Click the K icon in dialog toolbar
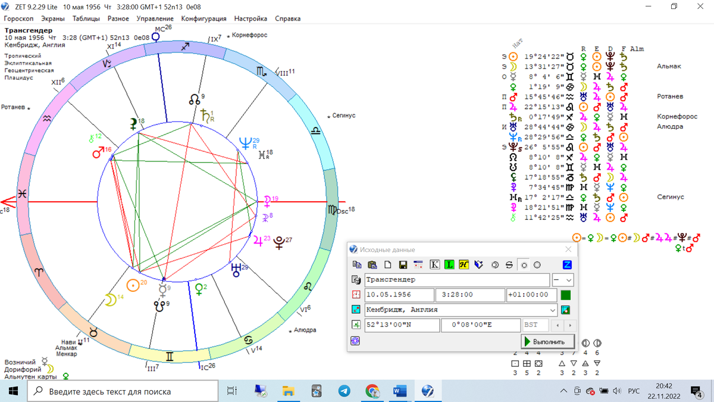Image resolution: width=714 pixels, height=402 pixels. tap(434, 264)
